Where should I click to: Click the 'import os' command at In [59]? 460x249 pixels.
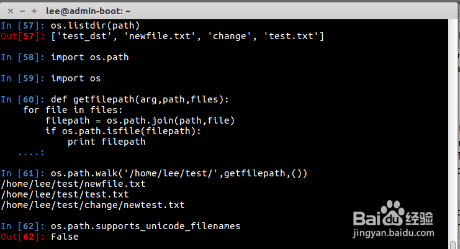(x=76, y=78)
